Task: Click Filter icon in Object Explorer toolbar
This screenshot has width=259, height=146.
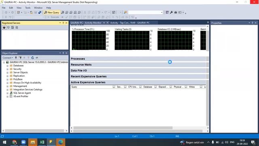Action: click(x=28, y=58)
